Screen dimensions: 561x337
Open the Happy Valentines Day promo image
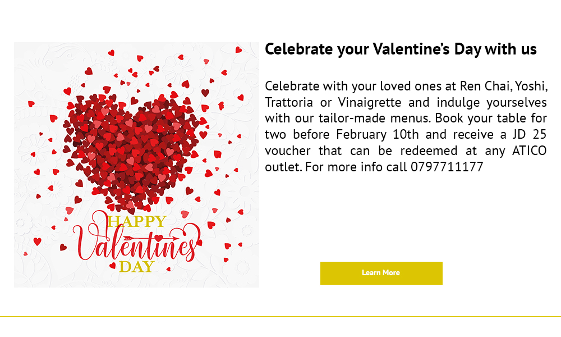click(x=136, y=165)
